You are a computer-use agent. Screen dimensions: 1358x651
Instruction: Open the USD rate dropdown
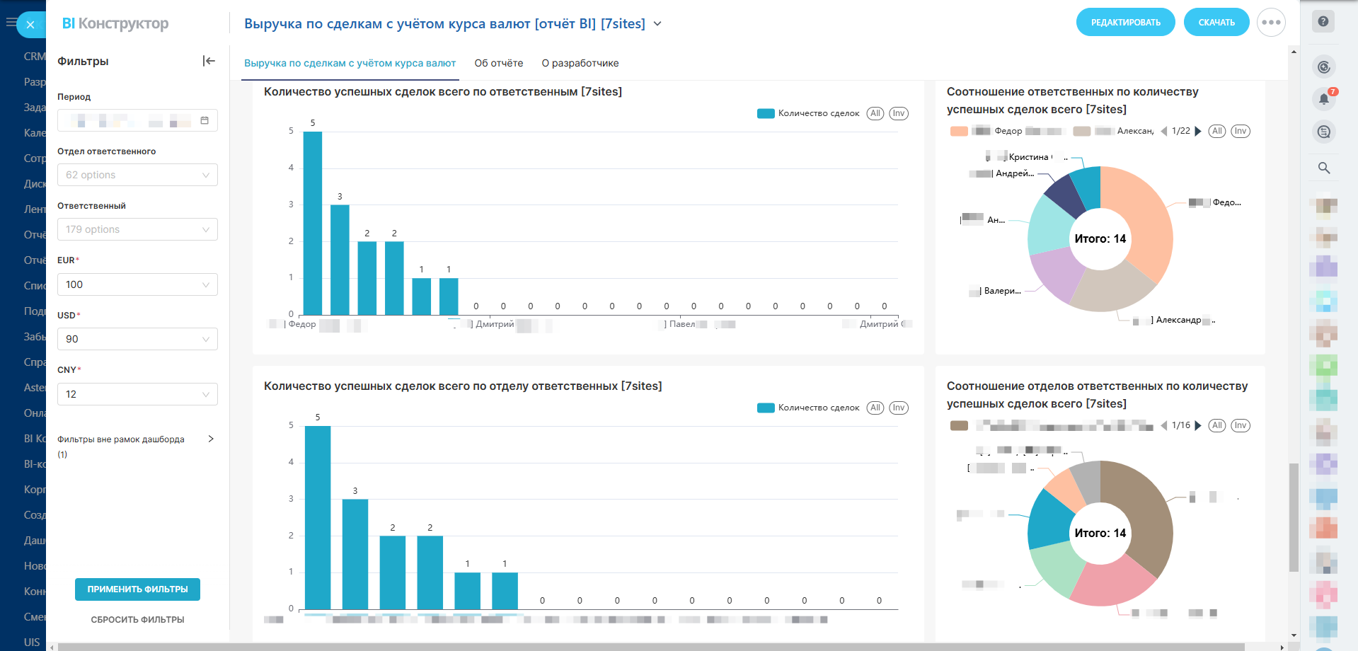(x=137, y=339)
